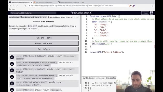The height and width of the screenshot is (92, 163).
Task: Click the address bar URL
Action: [72, 6]
